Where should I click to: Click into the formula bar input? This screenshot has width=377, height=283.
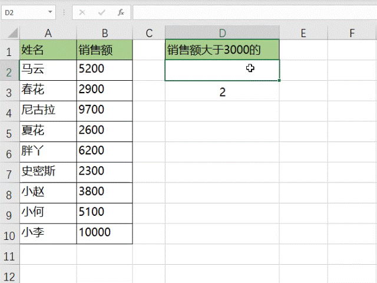(x=255, y=12)
